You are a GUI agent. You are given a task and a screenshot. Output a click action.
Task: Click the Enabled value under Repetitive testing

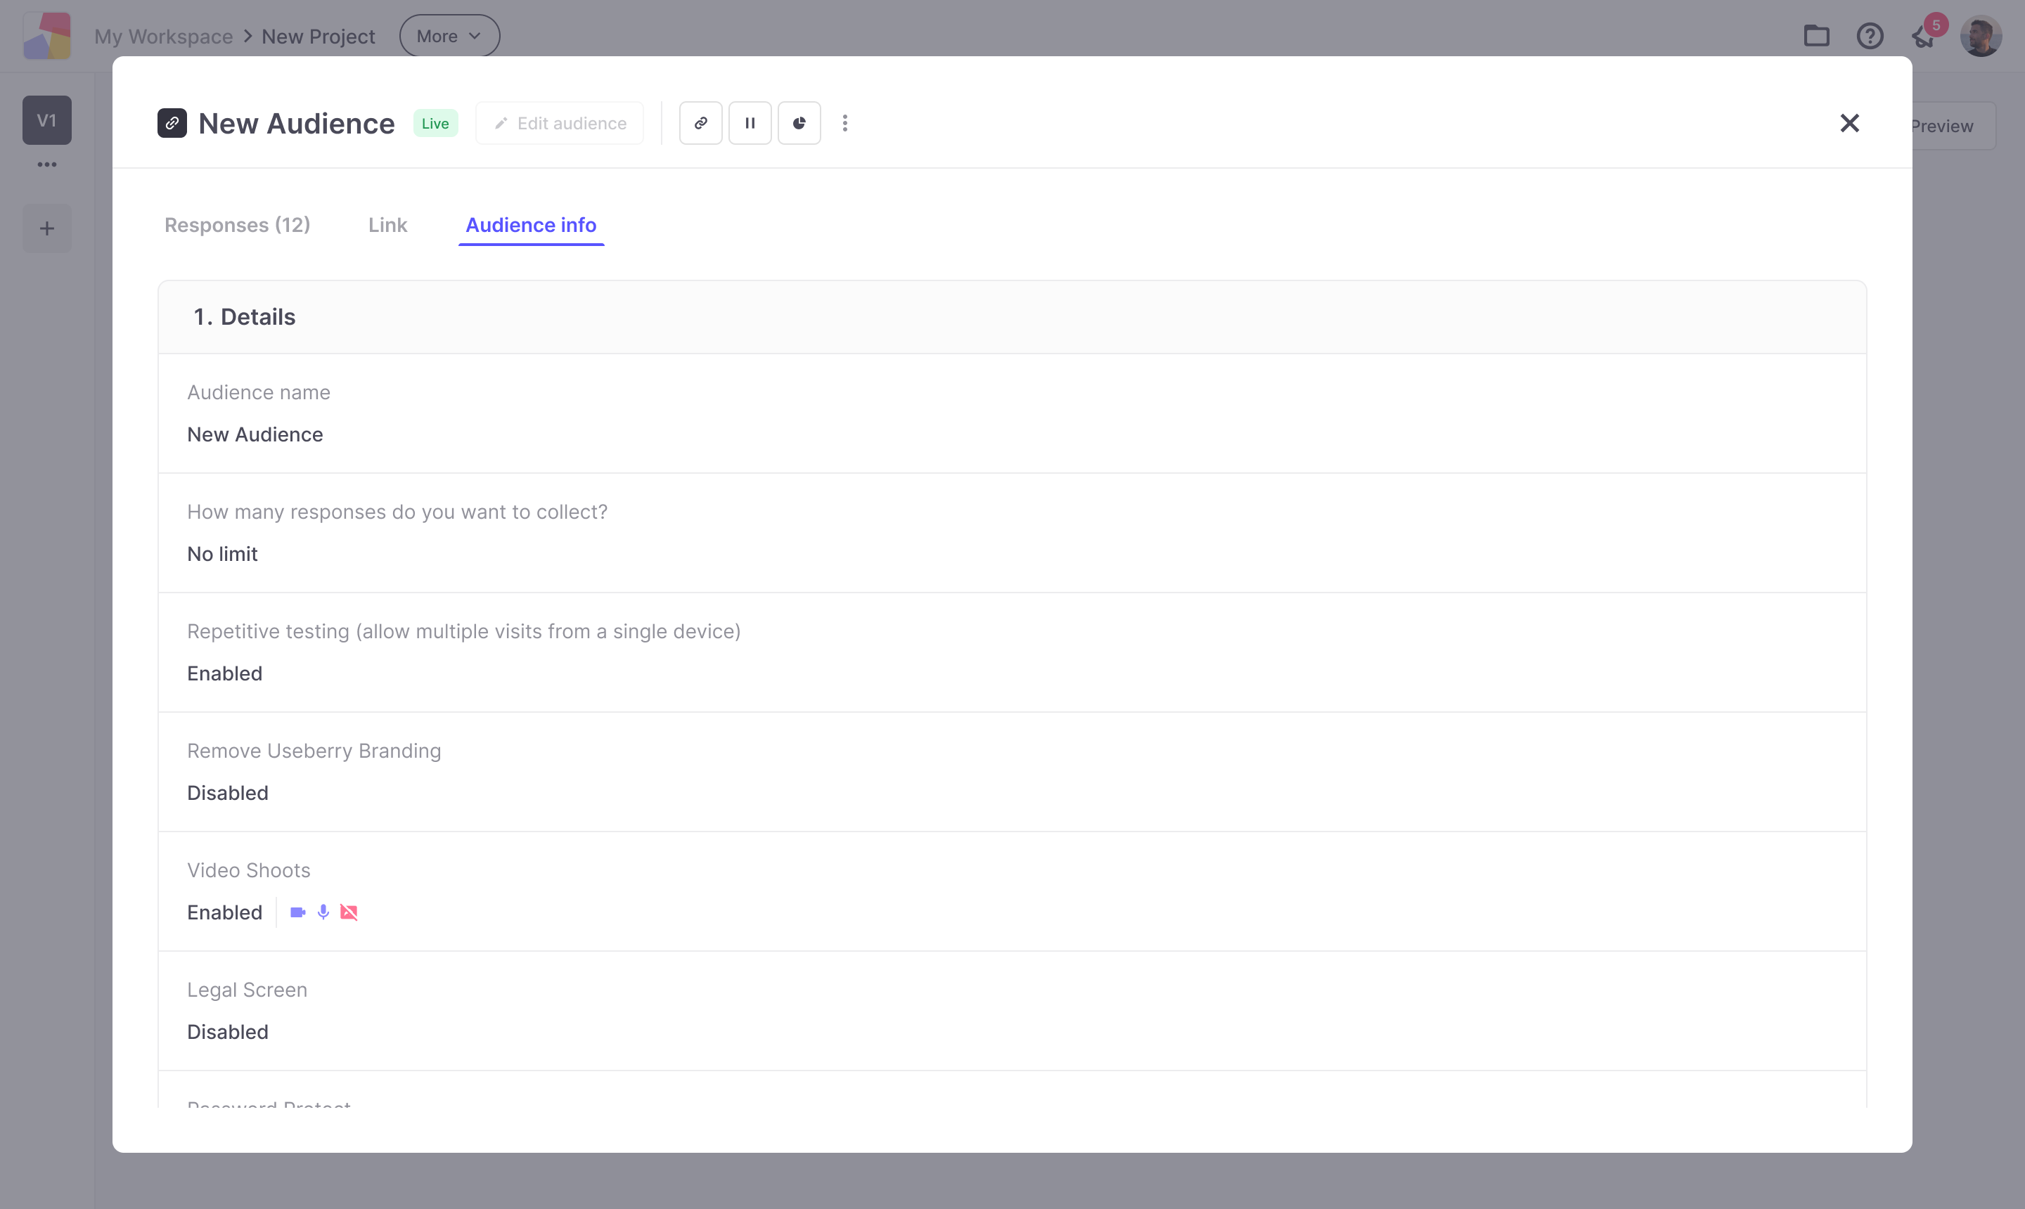[x=225, y=674]
